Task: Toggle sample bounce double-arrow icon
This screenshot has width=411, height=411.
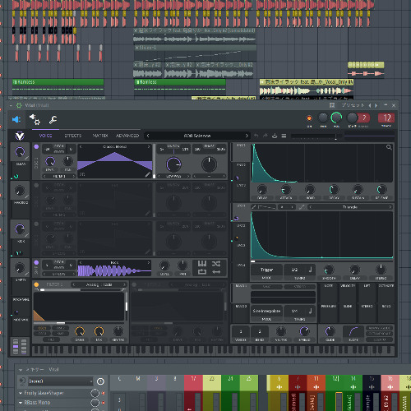Action: pos(216,272)
